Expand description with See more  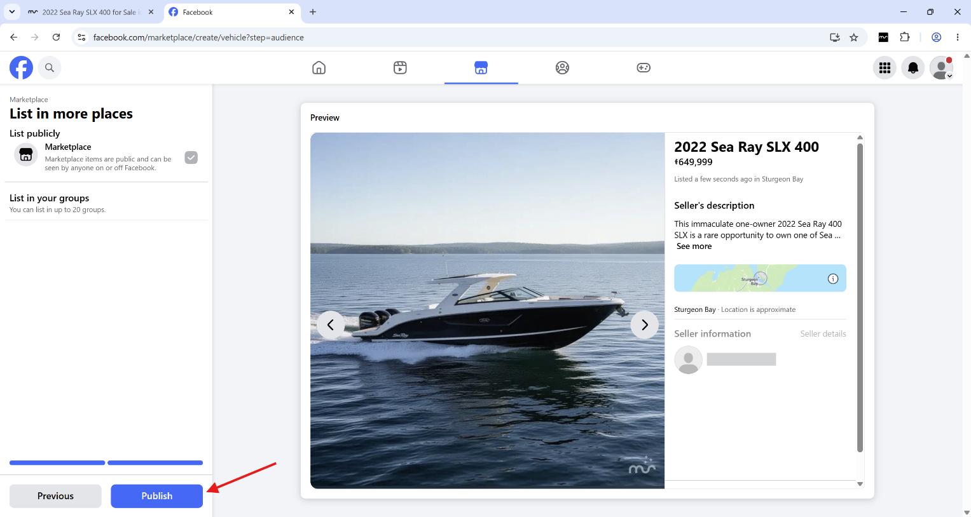coord(694,246)
